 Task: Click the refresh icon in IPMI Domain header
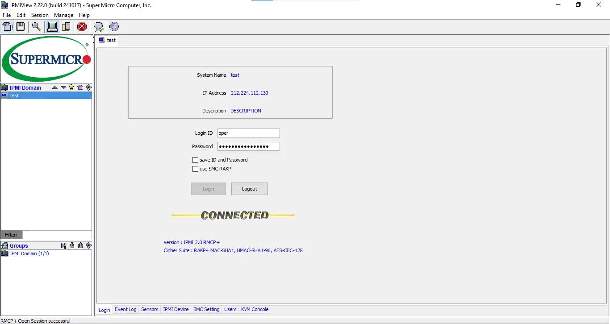coord(88,87)
